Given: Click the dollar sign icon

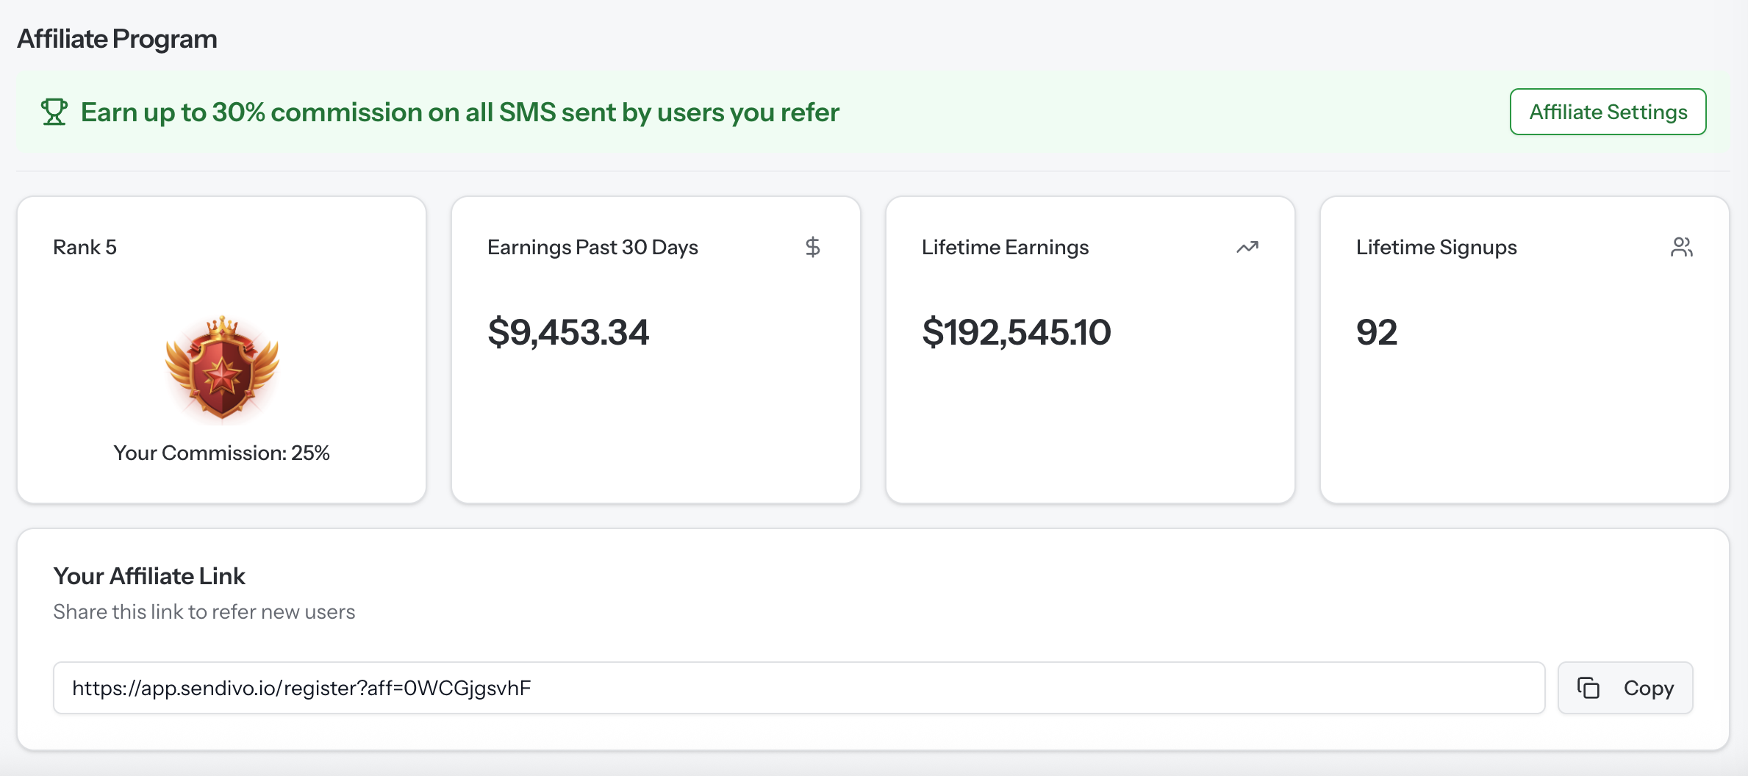Looking at the screenshot, I should point(812,247).
